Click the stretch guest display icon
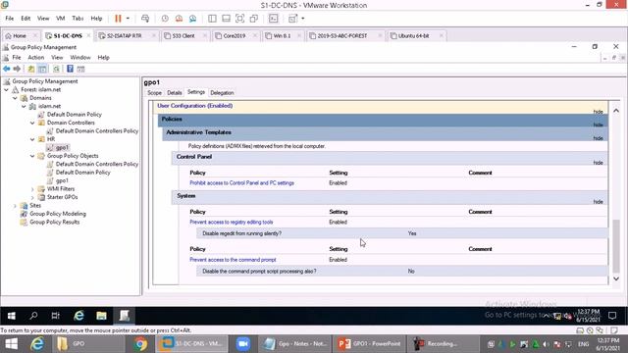 tap(292, 19)
